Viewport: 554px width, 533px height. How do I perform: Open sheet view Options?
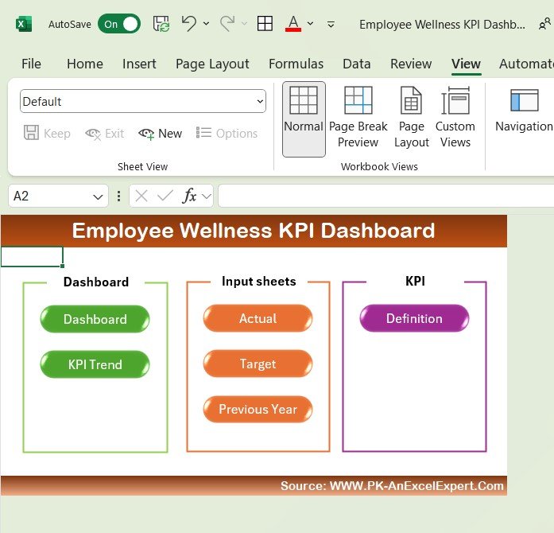[x=227, y=134]
